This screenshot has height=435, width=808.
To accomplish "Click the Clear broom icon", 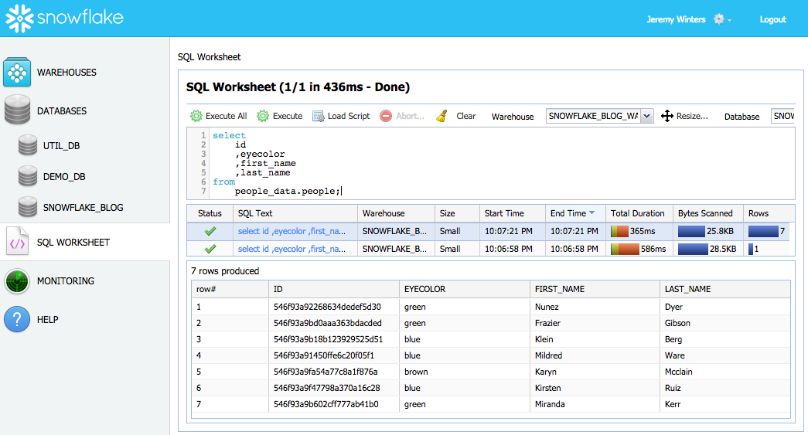I will (x=442, y=116).
